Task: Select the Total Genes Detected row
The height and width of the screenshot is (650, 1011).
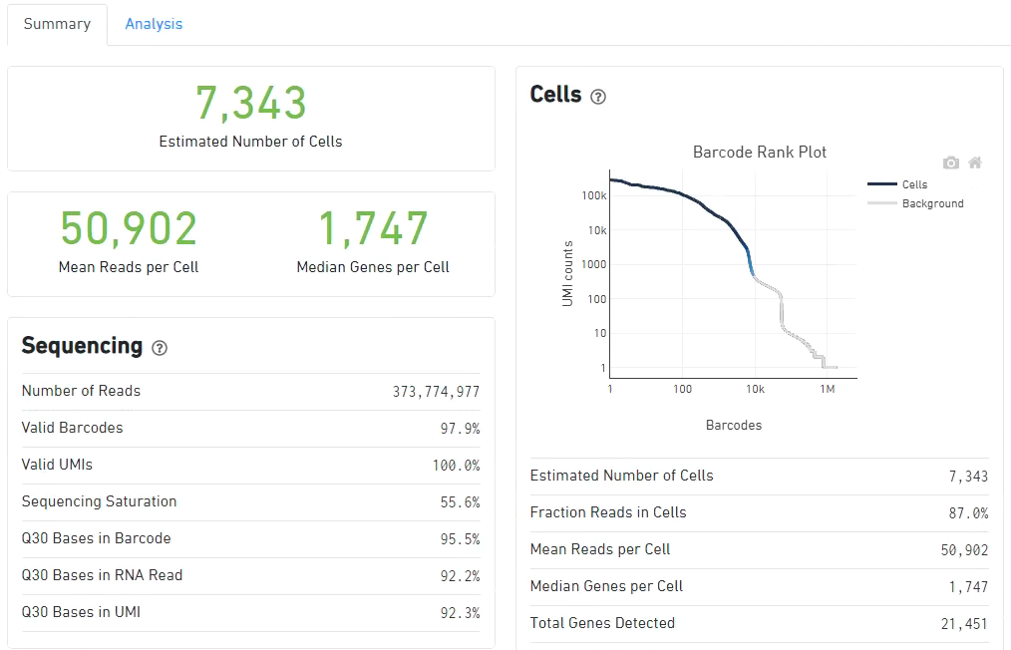Action: click(759, 623)
